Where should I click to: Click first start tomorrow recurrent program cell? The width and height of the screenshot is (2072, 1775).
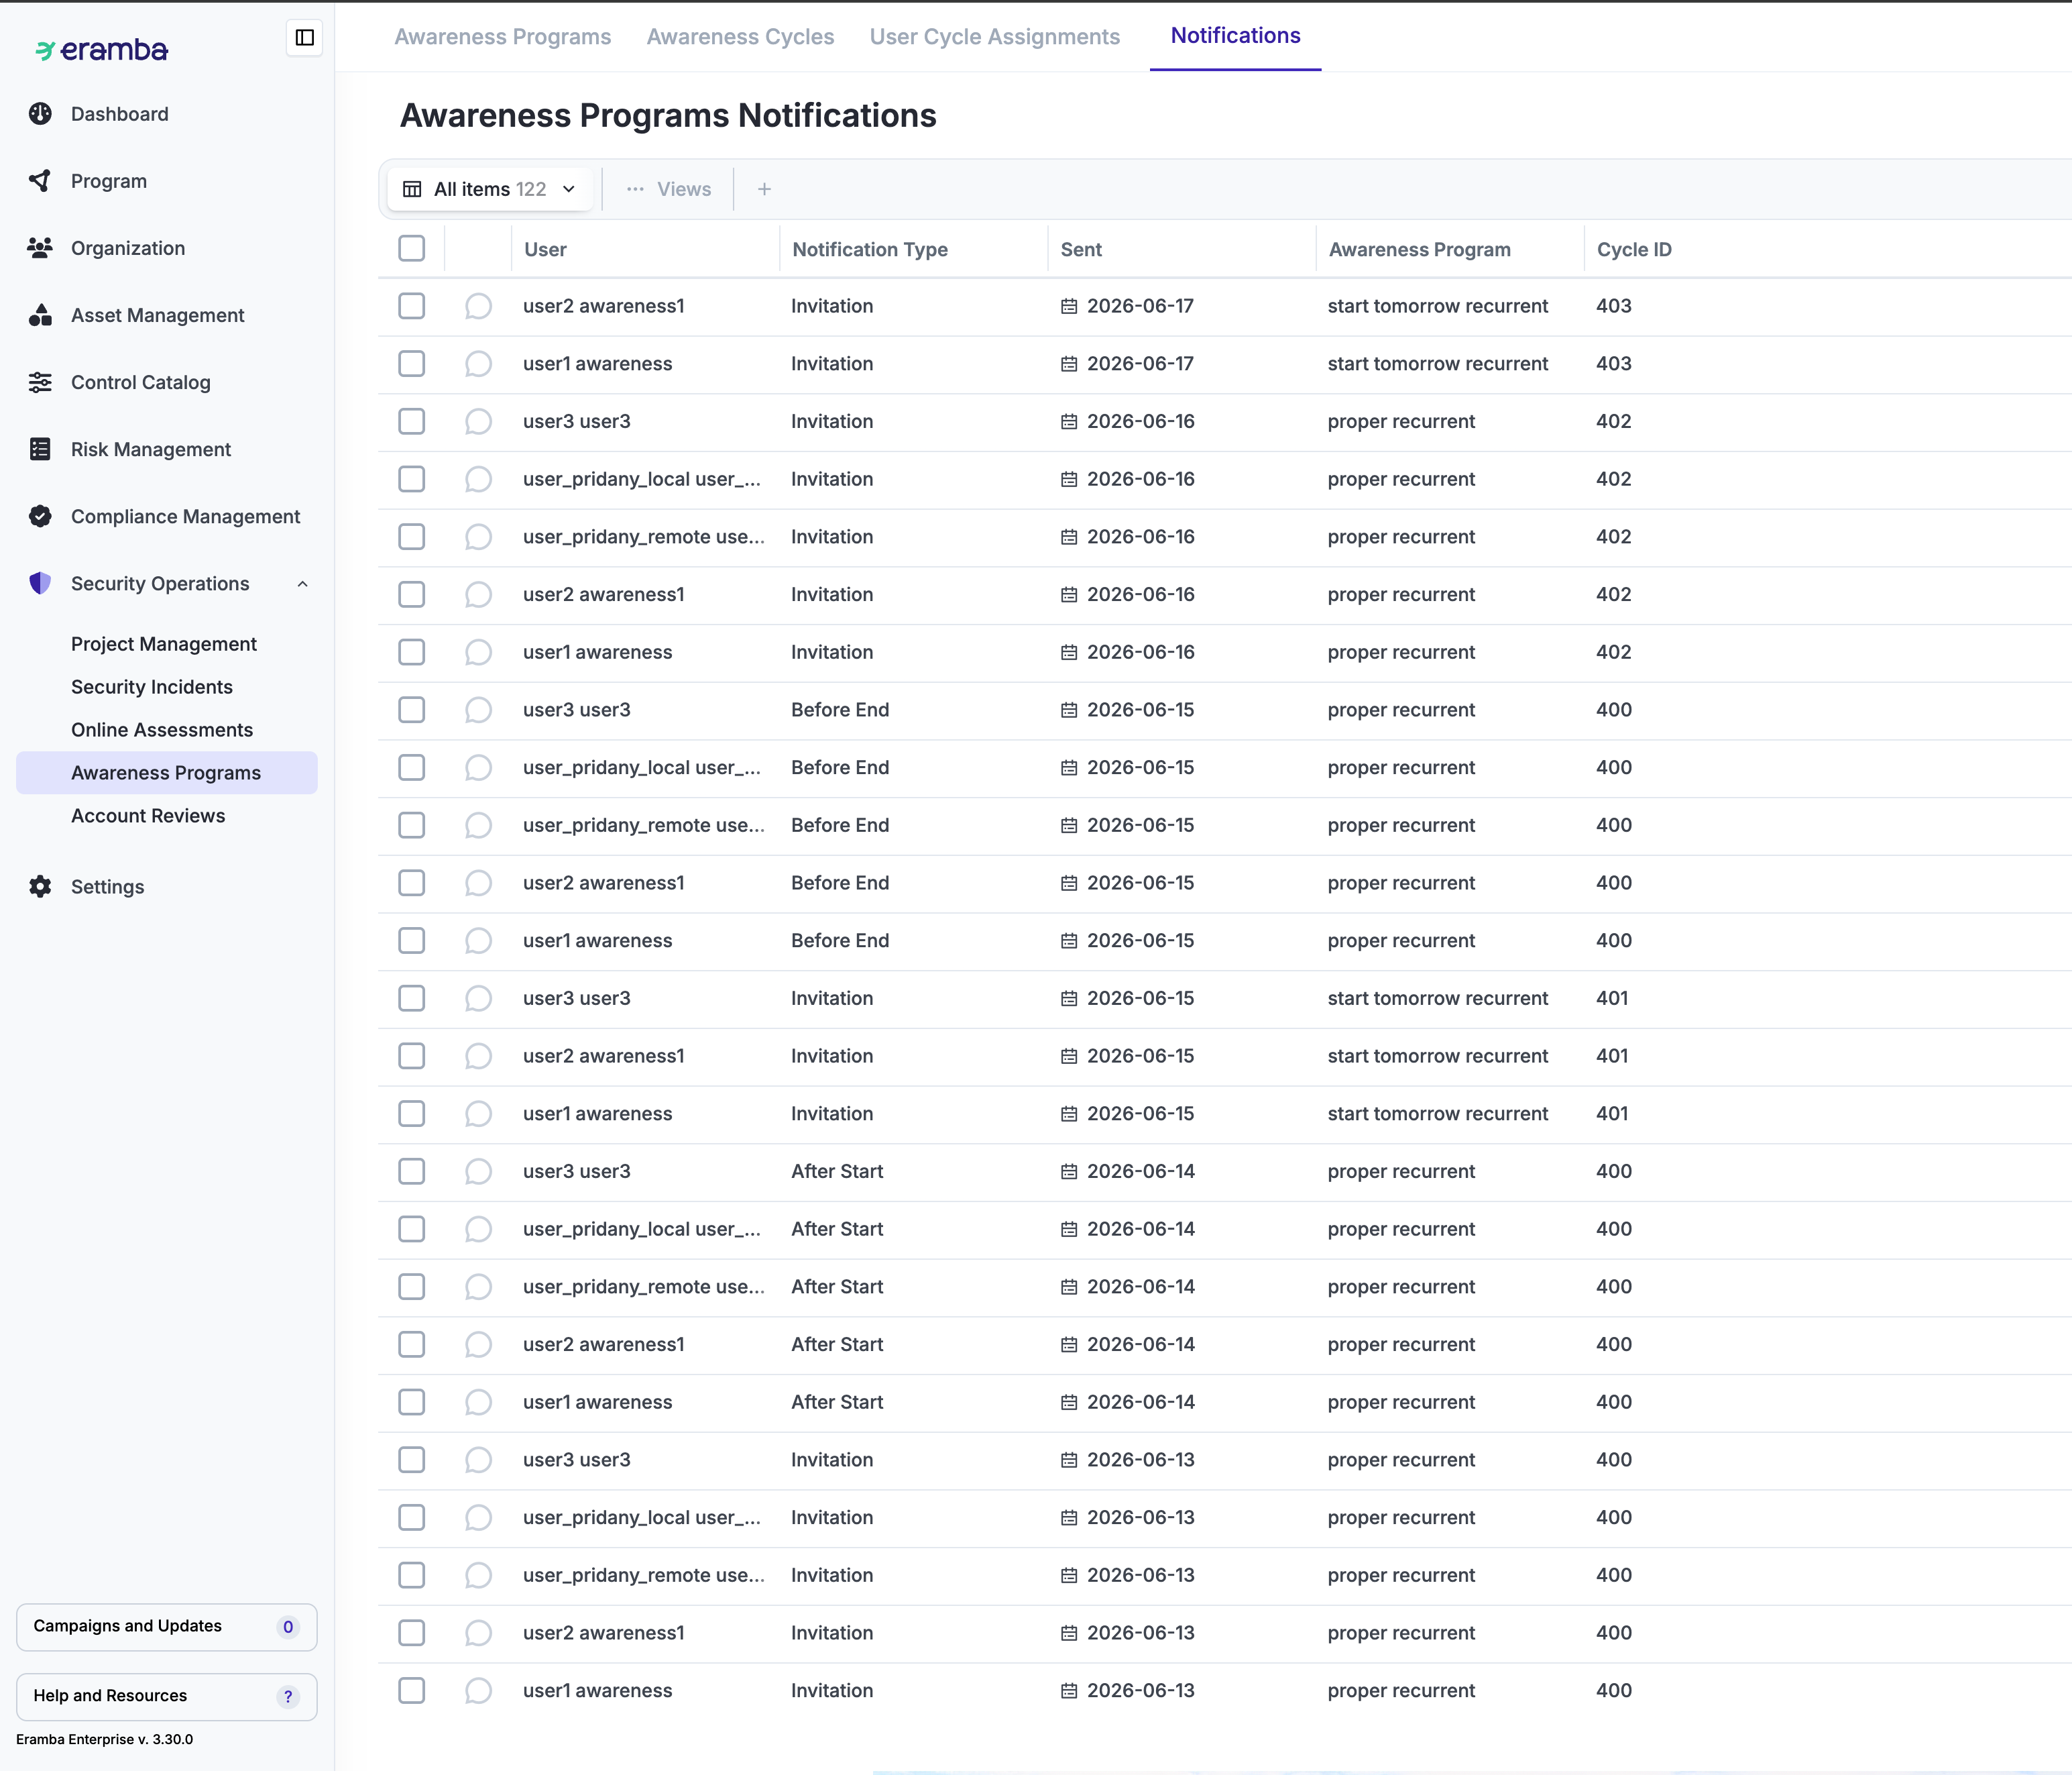(x=1438, y=306)
